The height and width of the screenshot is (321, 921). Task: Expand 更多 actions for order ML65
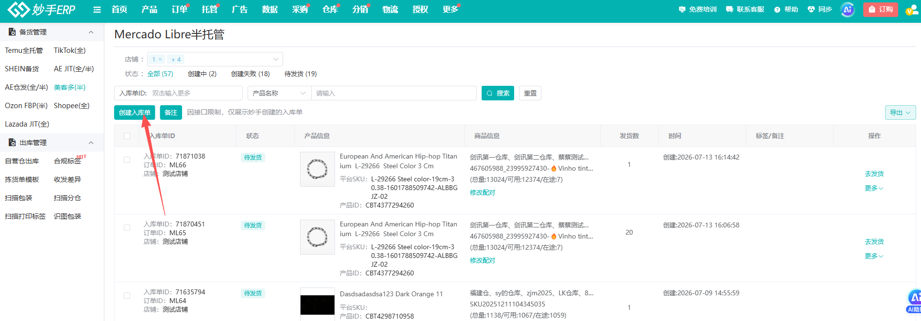coord(874,256)
